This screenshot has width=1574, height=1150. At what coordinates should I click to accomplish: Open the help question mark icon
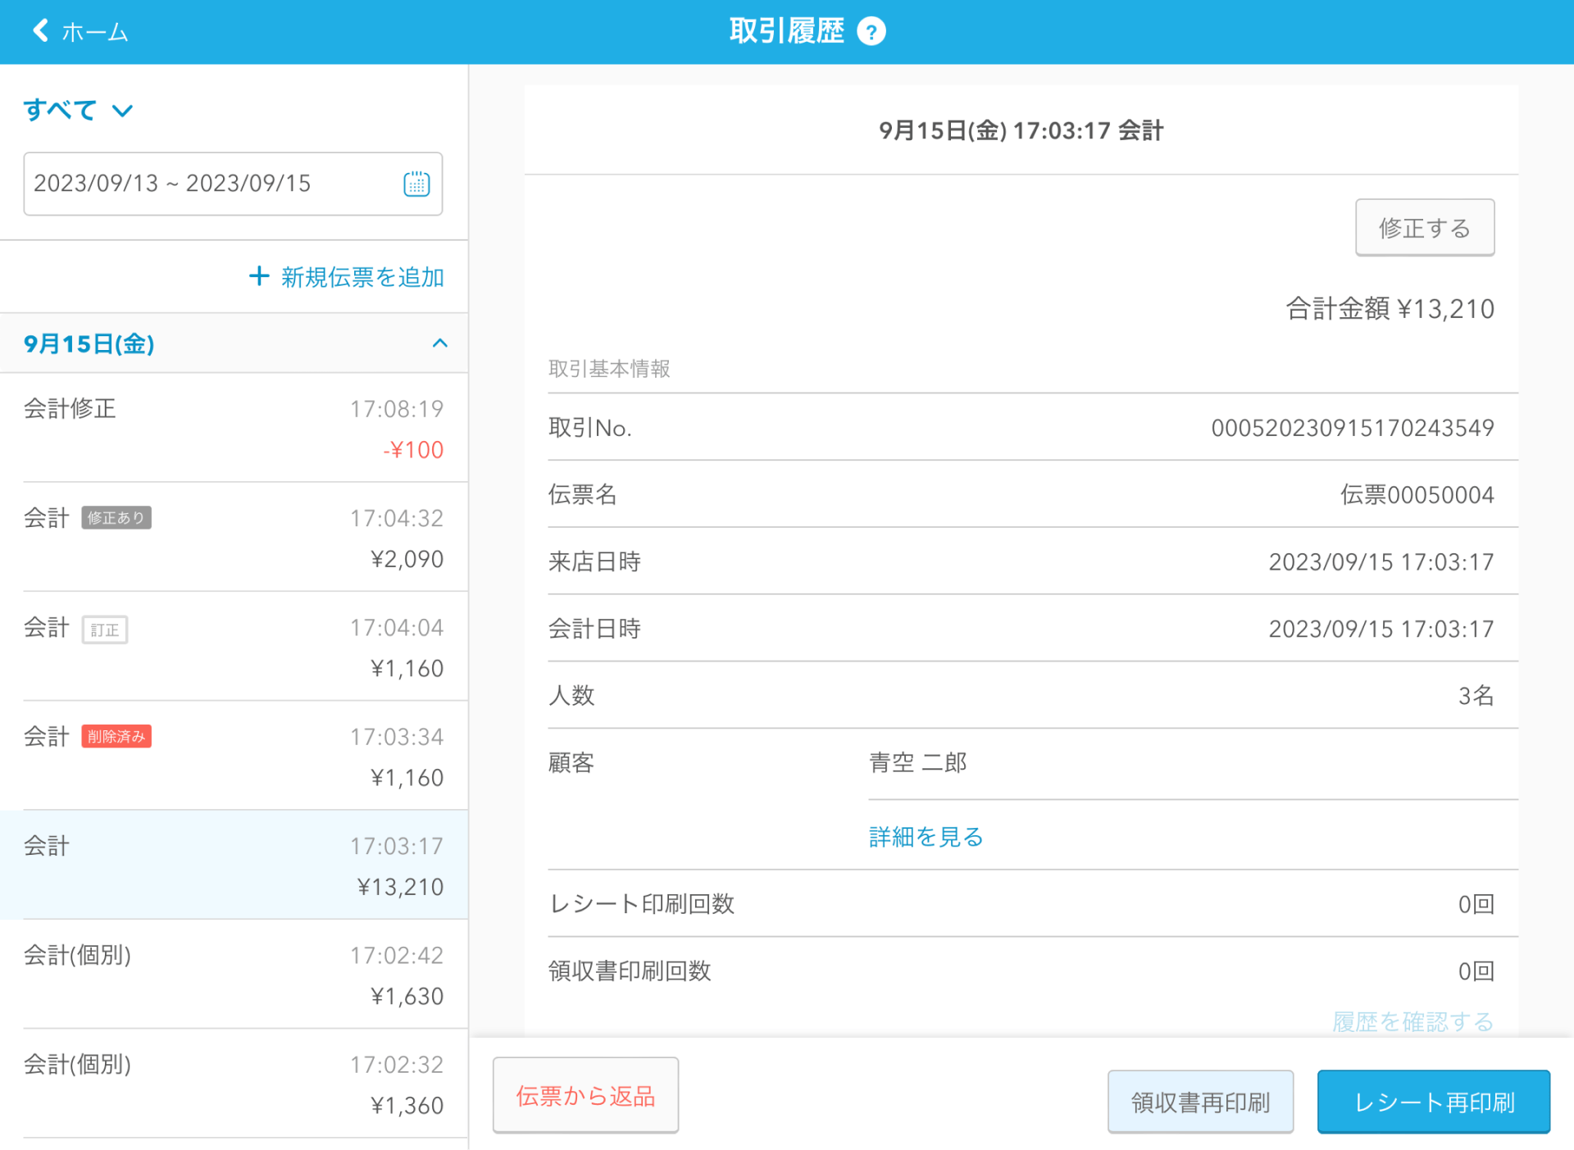871,32
